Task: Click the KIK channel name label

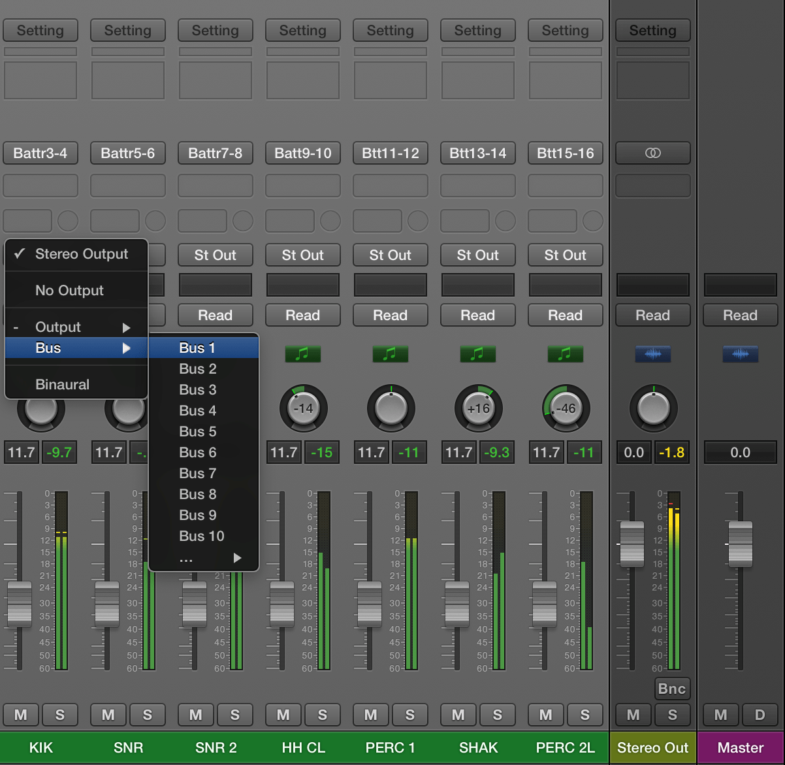Action: click(x=41, y=747)
